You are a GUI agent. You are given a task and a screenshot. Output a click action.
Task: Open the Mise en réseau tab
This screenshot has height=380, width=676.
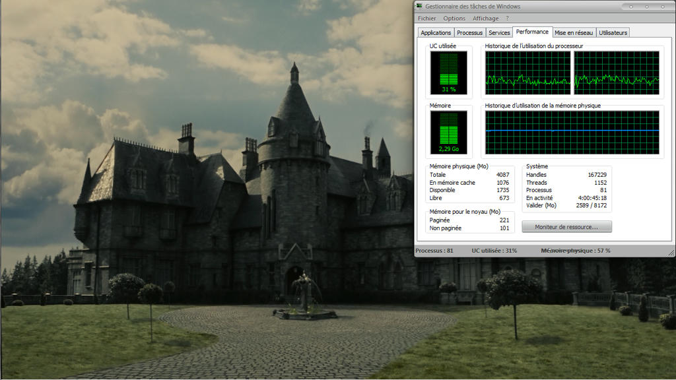pos(574,32)
